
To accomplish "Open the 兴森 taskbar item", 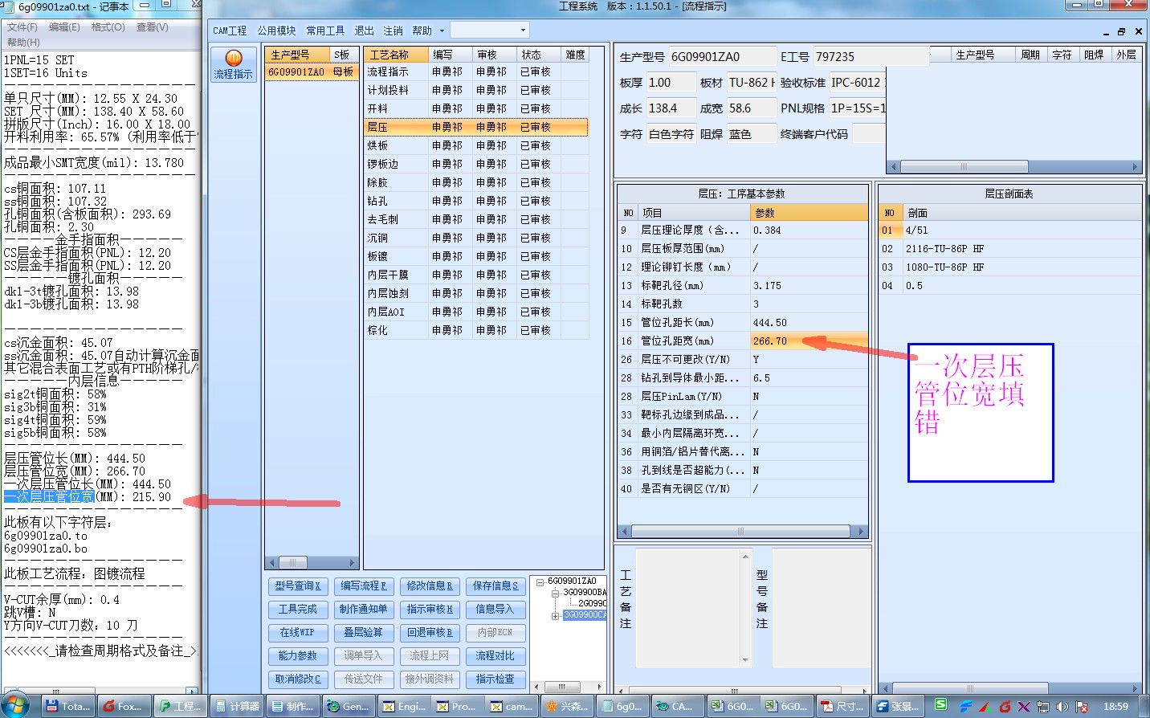I will click(x=567, y=706).
